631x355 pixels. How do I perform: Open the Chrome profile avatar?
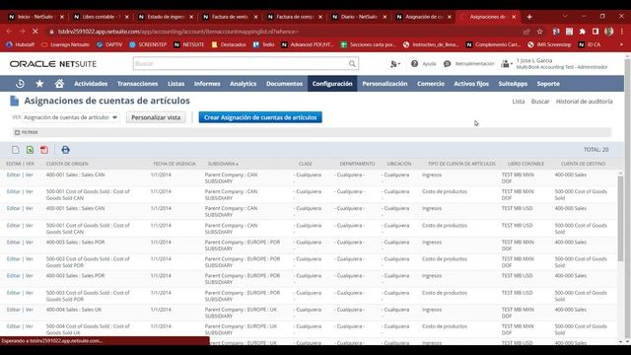609,32
